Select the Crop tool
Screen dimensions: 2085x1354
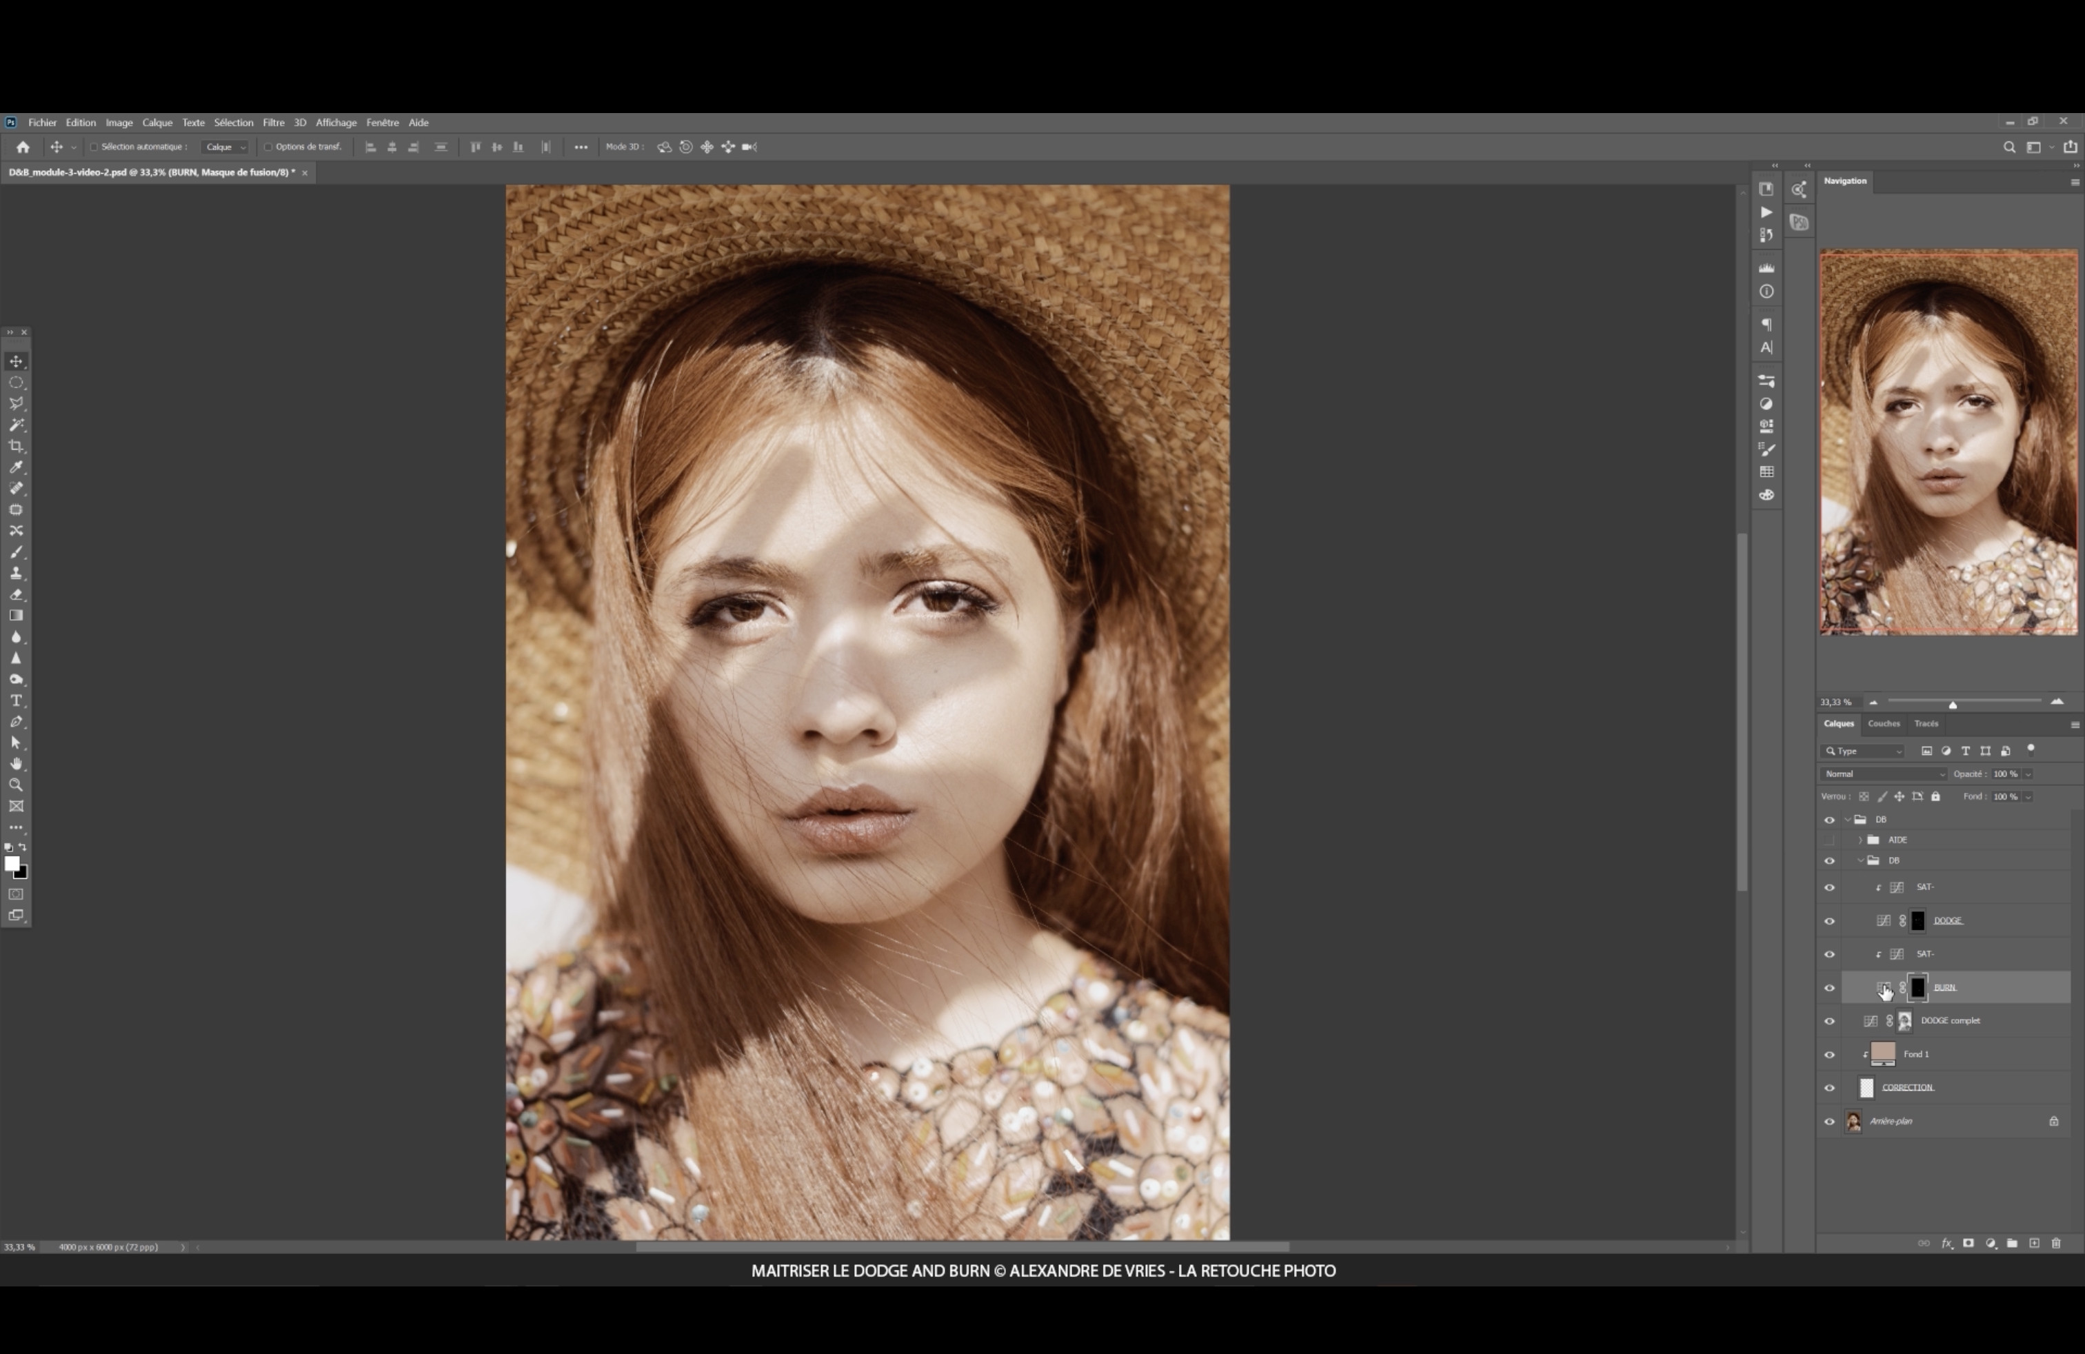(x=16, y=446)
